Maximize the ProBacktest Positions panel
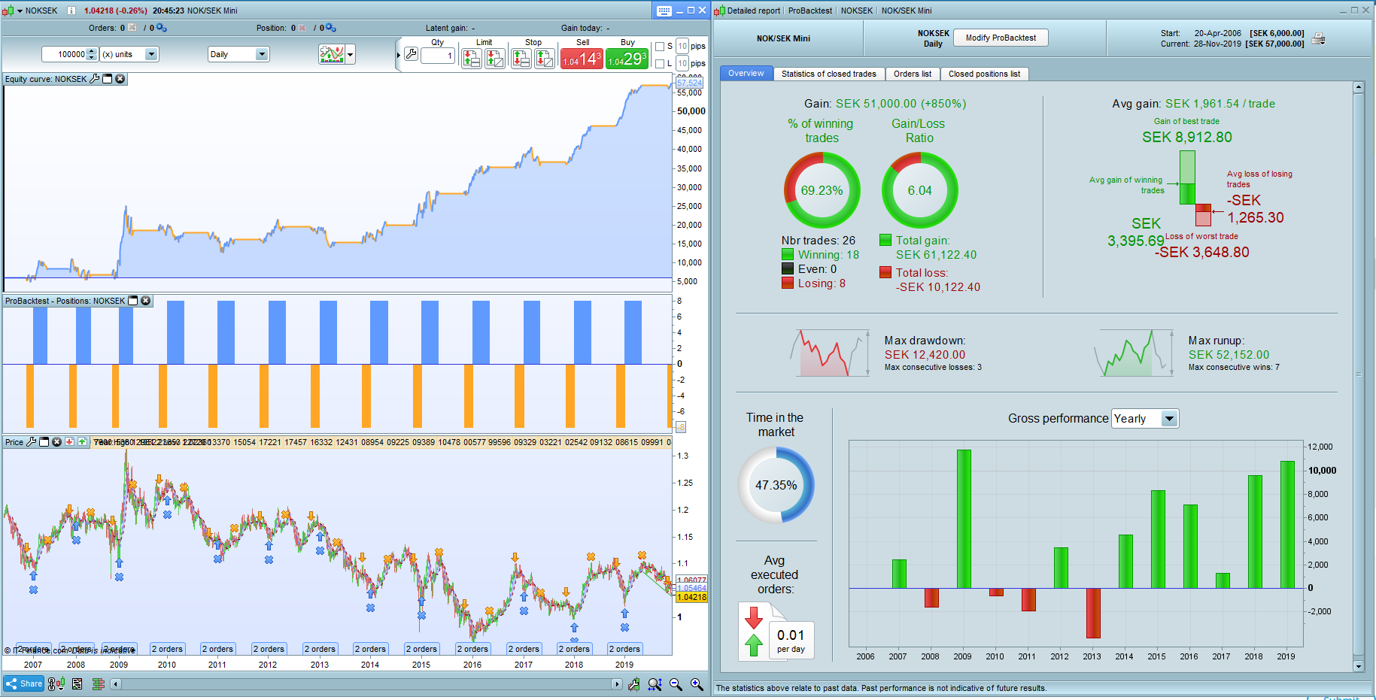The image size is (1376, 700). (x=133, y=301)
